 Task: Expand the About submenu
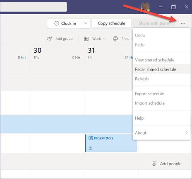click(161, 133)
